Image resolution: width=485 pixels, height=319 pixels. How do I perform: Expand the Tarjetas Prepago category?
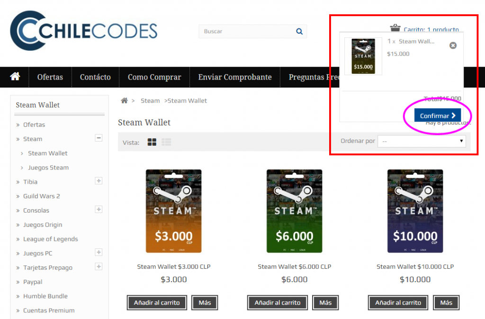99,267
